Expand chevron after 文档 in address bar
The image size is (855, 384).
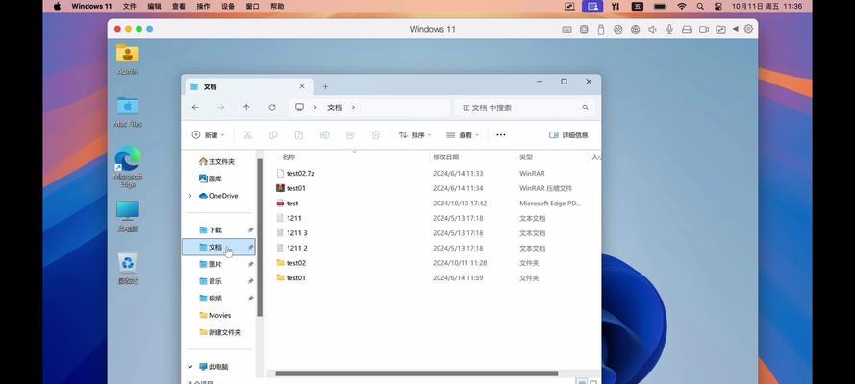tap(353, 108)
